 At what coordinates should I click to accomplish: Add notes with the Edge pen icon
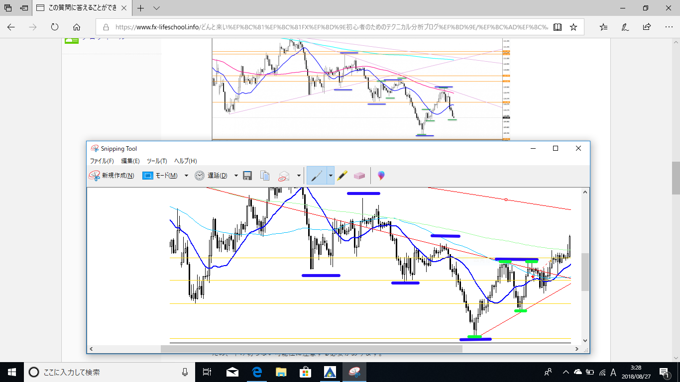coord(625,27)
